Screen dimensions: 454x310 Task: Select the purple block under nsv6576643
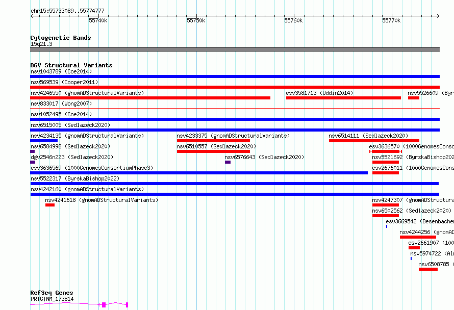228,162
